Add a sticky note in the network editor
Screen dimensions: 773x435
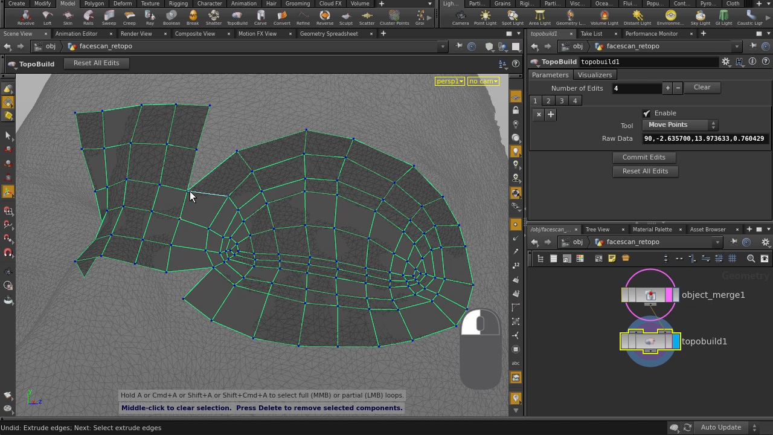(x=612, y=258)
